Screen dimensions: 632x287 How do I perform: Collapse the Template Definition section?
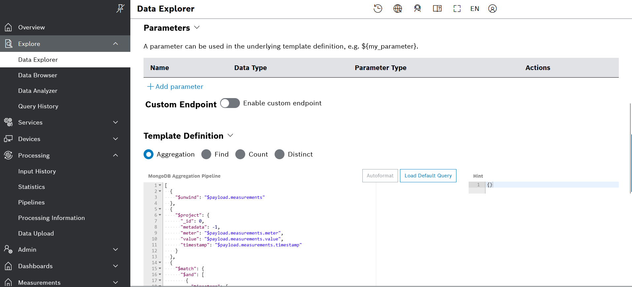230,135
